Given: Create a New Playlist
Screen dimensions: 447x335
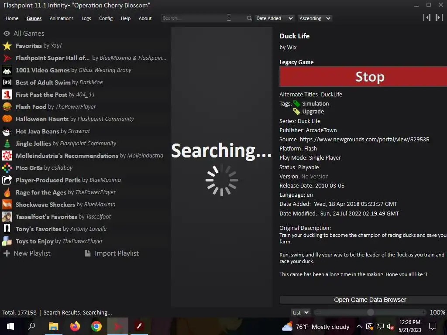Looking at the screenshot, I should pyautogui.click(x=27, y=253).
